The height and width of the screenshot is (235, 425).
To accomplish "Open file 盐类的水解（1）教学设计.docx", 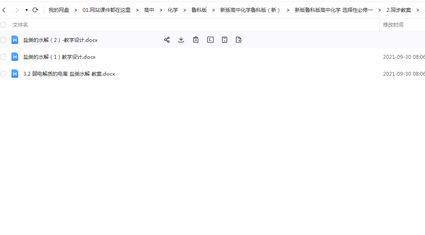I will pyautogui.click(x=59, y=57).
